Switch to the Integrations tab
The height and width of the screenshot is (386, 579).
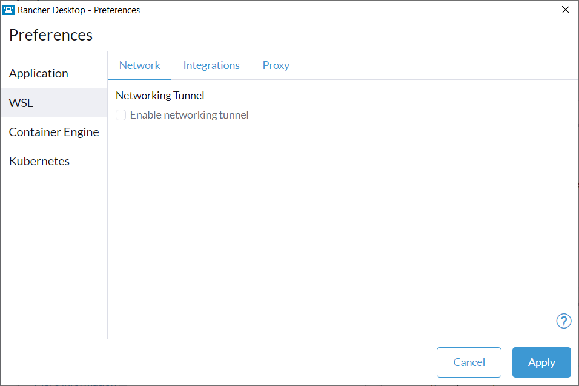pyautogui.click(x=211, y=65)
